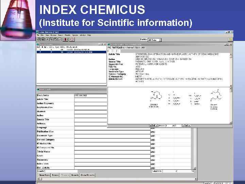Select the set 1 row in Search History
245x184 pixels.
[x=71, y=50]
